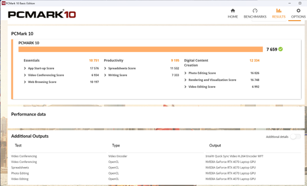307x186 pixels.
Task: Click the Video Conferencing value 6 934
Action: click(x=95, y=75)
